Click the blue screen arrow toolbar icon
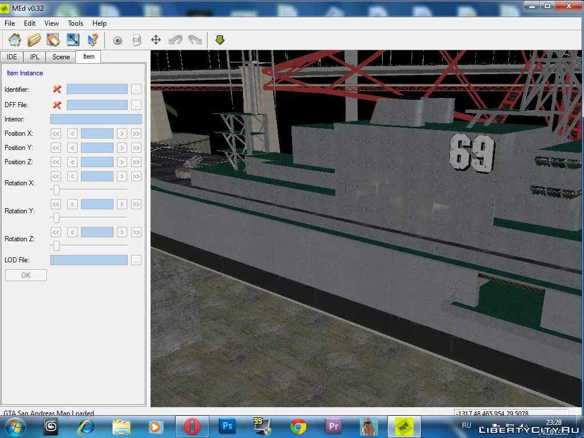Viewport: 584px width, 438px height. [73, 40]
